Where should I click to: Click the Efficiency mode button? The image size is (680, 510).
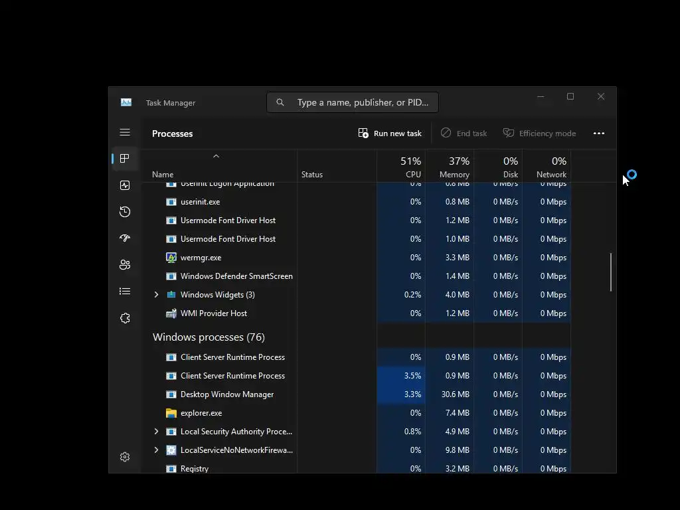(539, 133)
